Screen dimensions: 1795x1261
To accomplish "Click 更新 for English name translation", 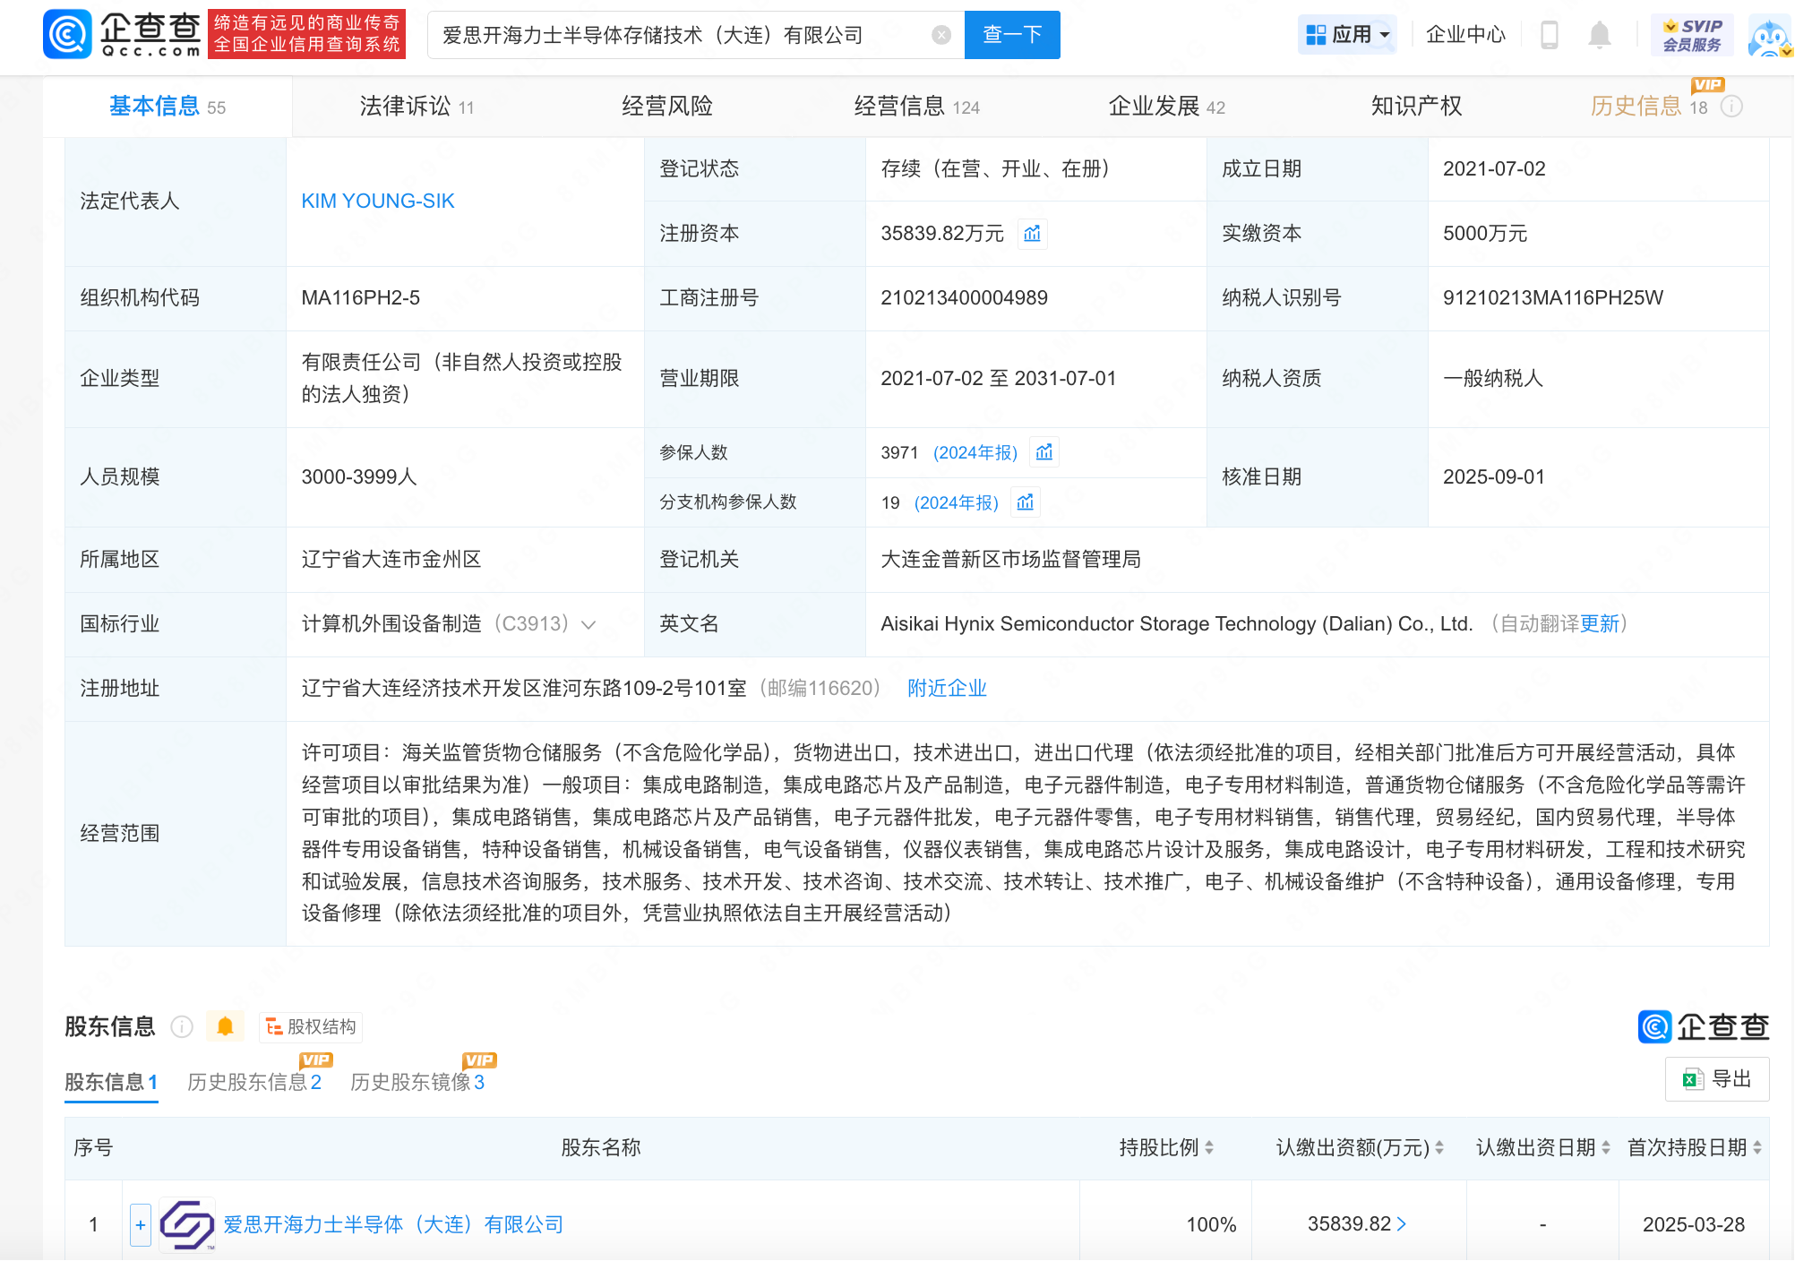I will [x=1600, y=623].
